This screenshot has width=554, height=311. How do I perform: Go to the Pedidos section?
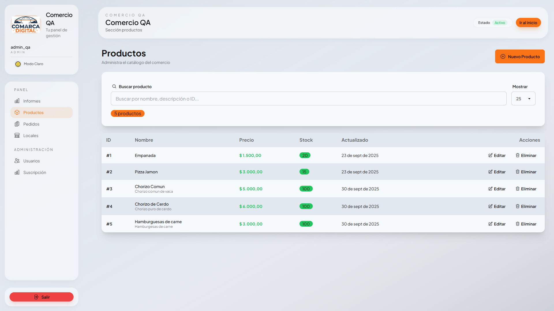(x=31, y=124)
